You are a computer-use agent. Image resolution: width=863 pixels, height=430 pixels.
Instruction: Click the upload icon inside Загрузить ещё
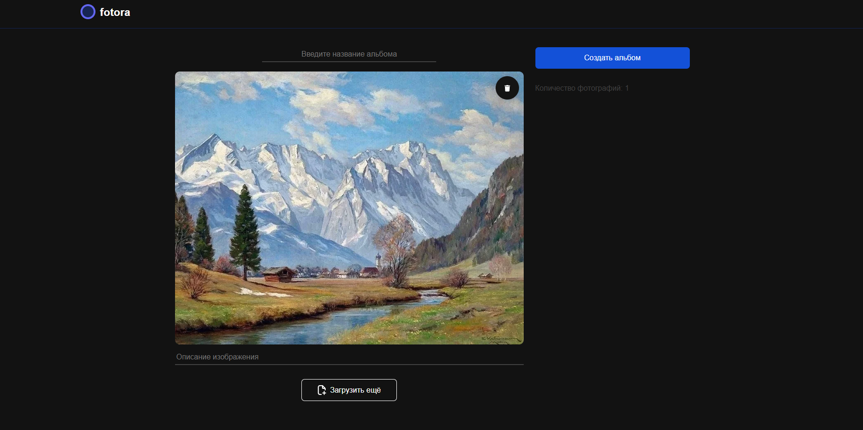coord(322,390)
